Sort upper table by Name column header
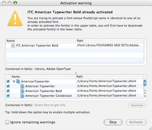The image size is (152, 130). pos(41,41)
